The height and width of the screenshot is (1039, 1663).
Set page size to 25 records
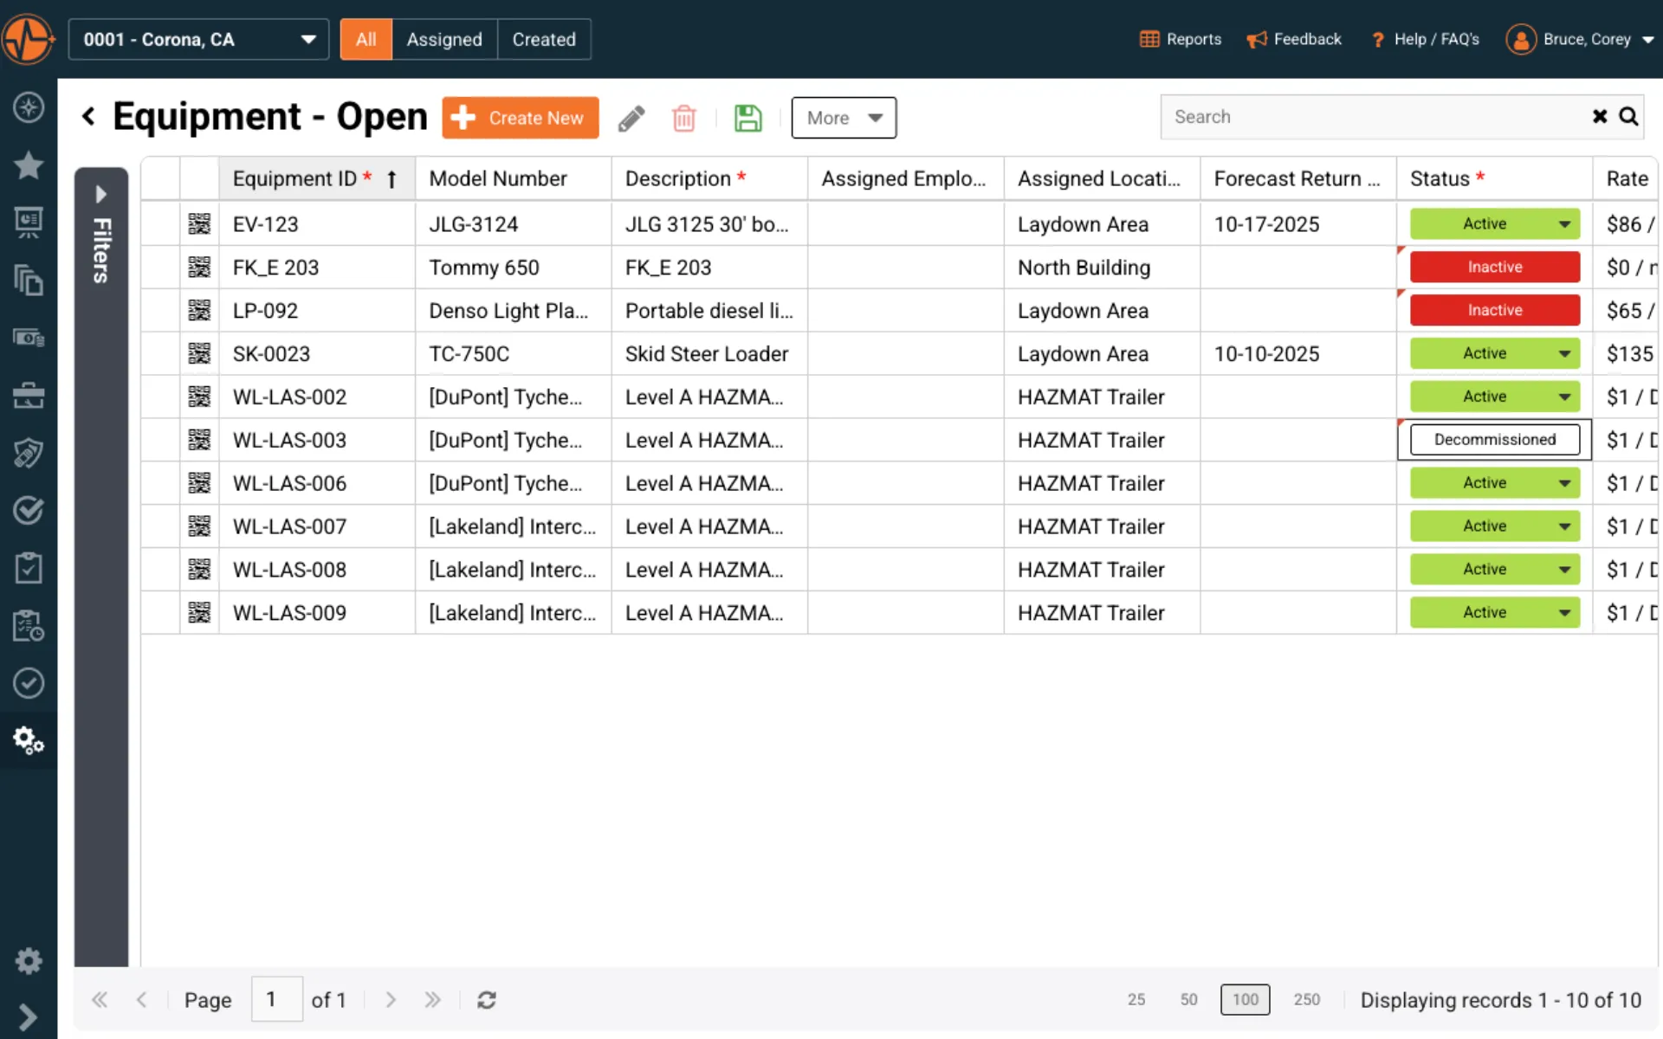pyautogui.click(x=1136, y=1000)
